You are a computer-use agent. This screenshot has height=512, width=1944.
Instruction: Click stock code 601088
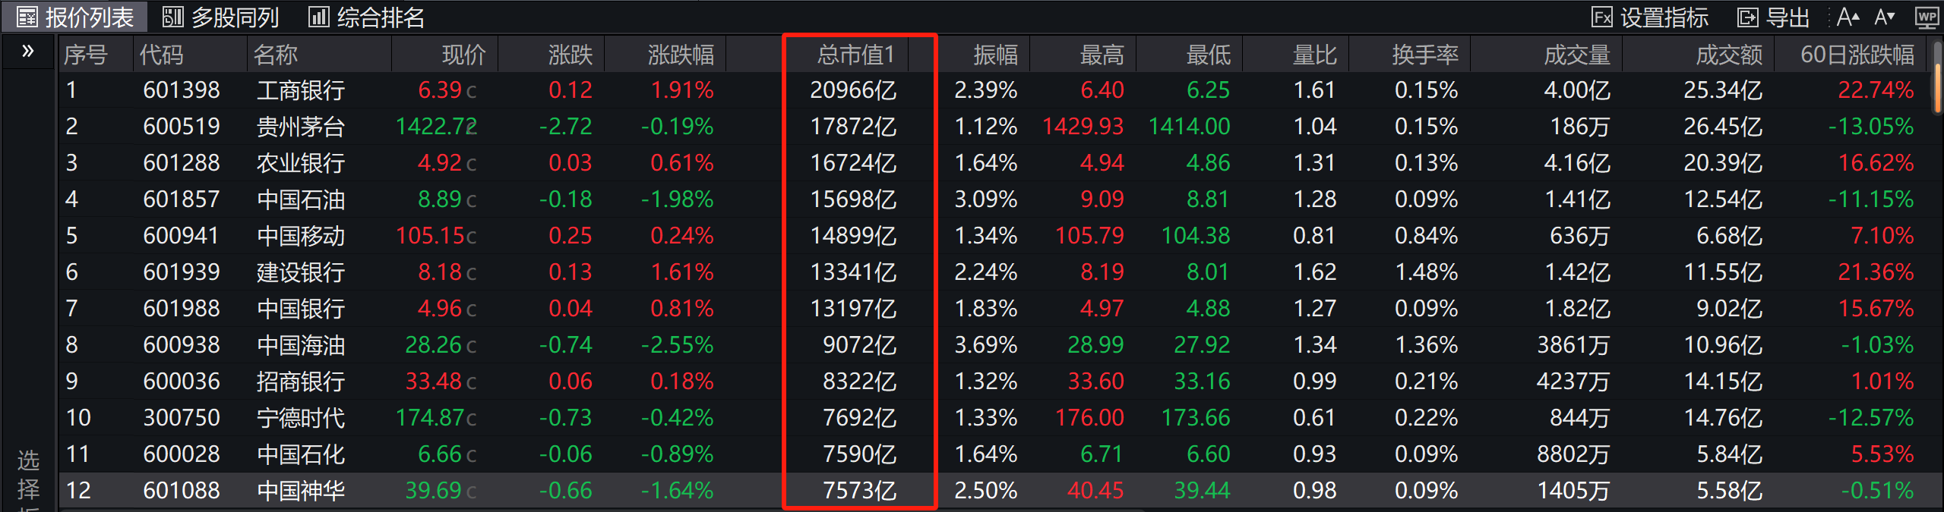pos(182,491)
